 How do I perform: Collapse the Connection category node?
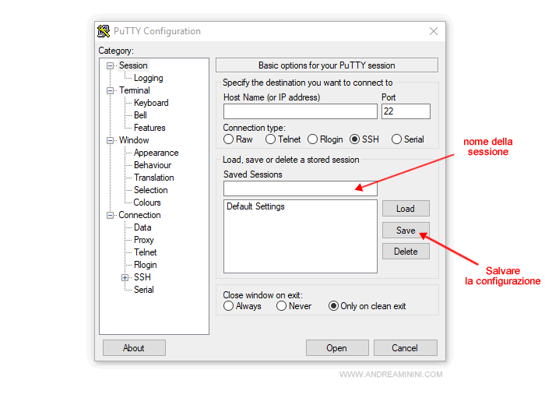(111, 215)
